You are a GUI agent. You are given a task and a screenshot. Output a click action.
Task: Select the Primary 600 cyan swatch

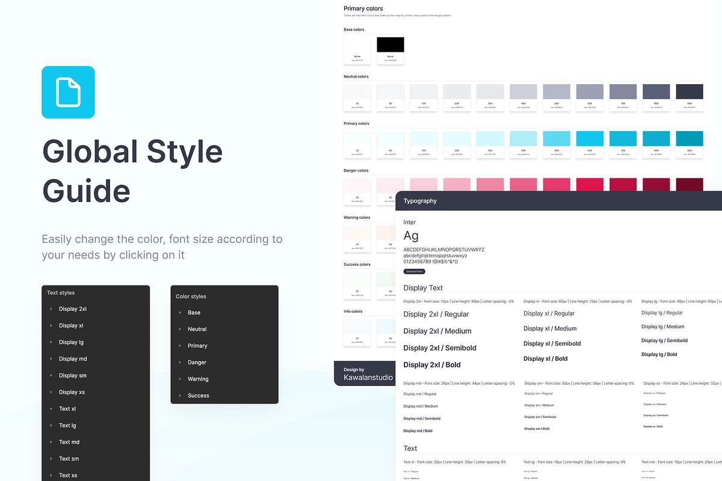pos(590,139)
